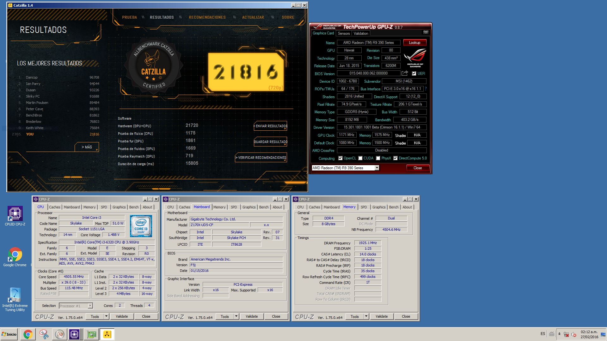
Task: Click the Intel Core i3 logo in CPU-Z
Action: point(141,226)
